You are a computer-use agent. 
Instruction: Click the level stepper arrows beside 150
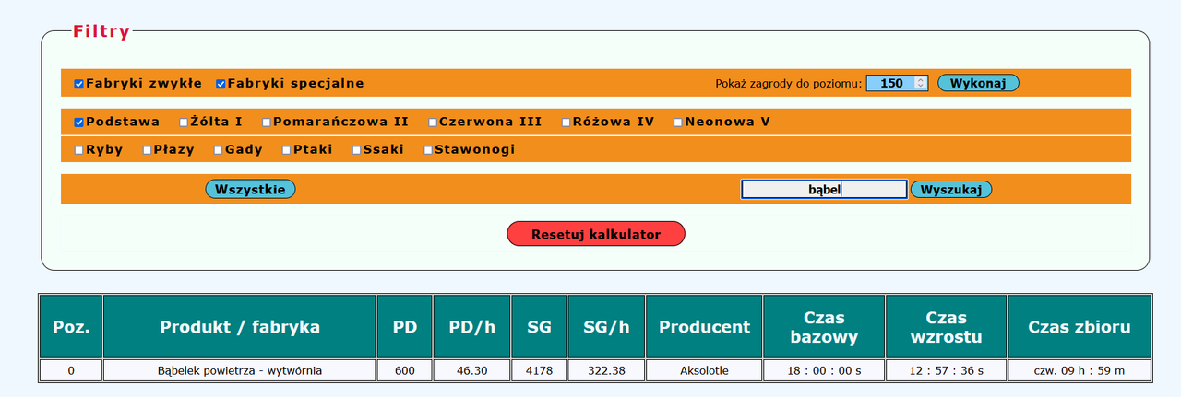(920, 83)
